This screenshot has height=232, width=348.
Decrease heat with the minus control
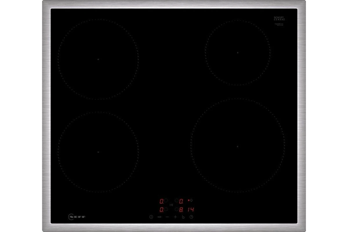(167, 217)
